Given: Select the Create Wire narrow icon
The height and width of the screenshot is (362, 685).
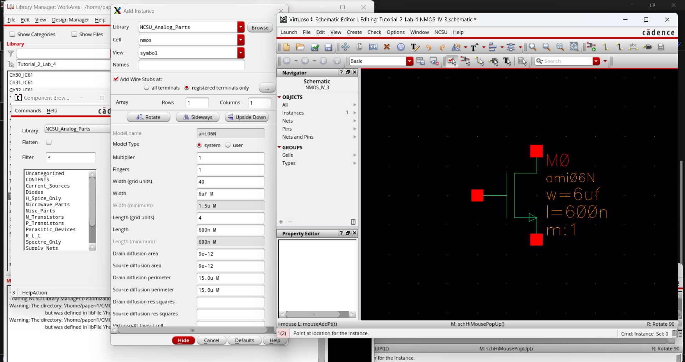Looking at the screenshot, I should [x=605, y=47].
